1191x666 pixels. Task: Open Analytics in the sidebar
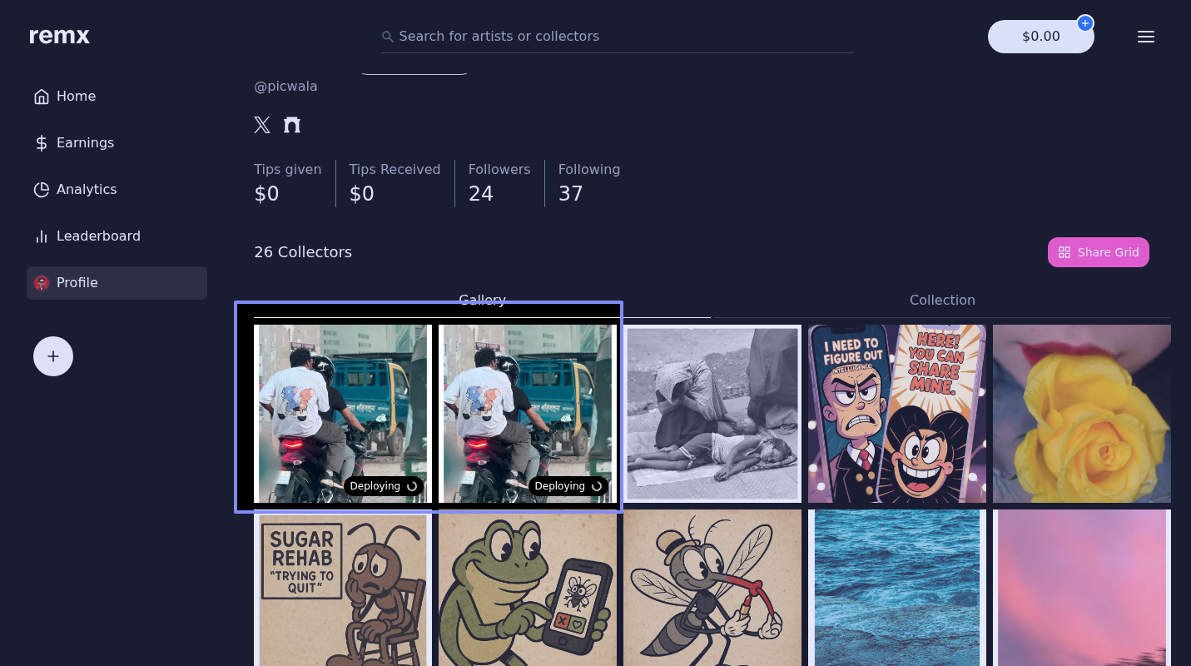click(x=87, y=190)
